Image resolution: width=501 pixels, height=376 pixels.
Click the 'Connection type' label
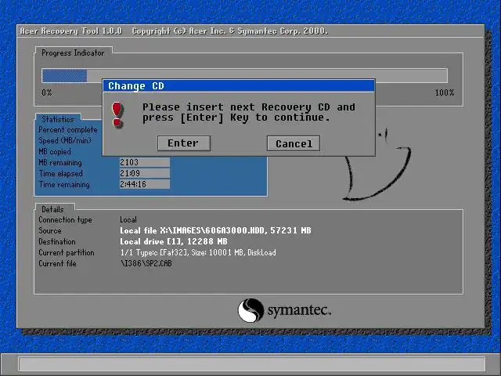coord(65,219)
